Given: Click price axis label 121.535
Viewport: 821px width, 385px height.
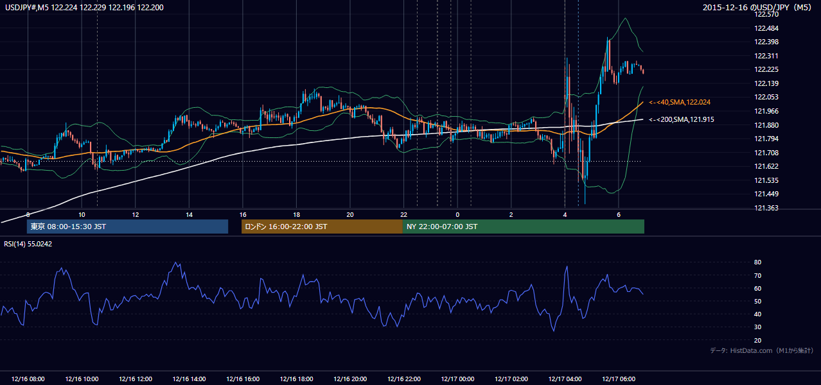Looking at the screenshot, I should pos(766,180).
